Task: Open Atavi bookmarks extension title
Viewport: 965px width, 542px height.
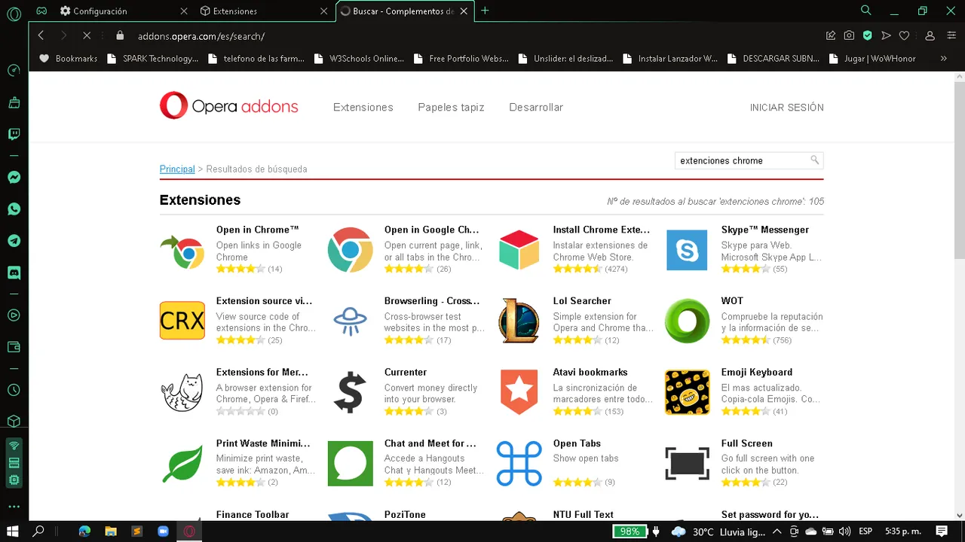Action: pyautogui.click(x=590, y=372)
